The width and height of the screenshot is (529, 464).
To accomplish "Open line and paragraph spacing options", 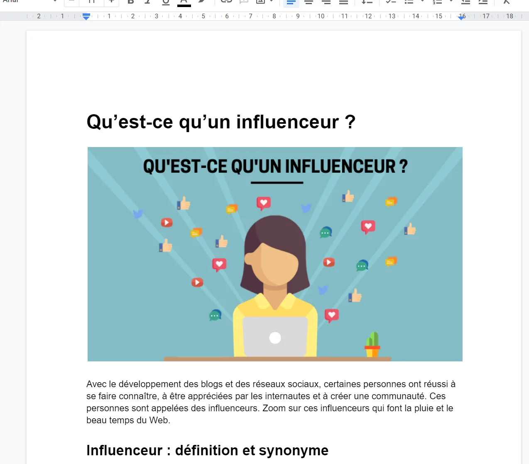I will (x=367, y=2).
